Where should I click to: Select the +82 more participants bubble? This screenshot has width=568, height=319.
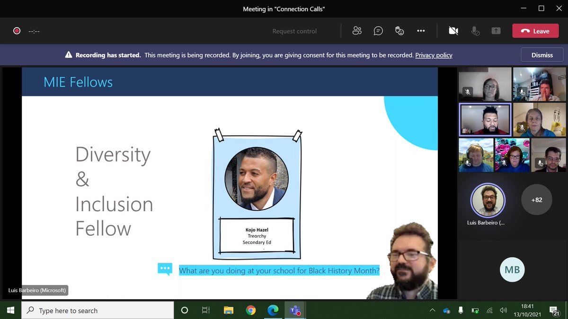(537, 199)
